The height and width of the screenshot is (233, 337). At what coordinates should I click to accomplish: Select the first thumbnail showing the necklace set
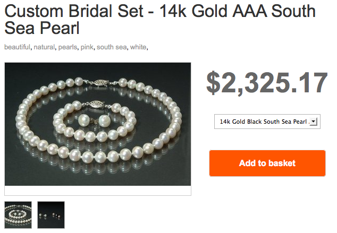[18, 214]
